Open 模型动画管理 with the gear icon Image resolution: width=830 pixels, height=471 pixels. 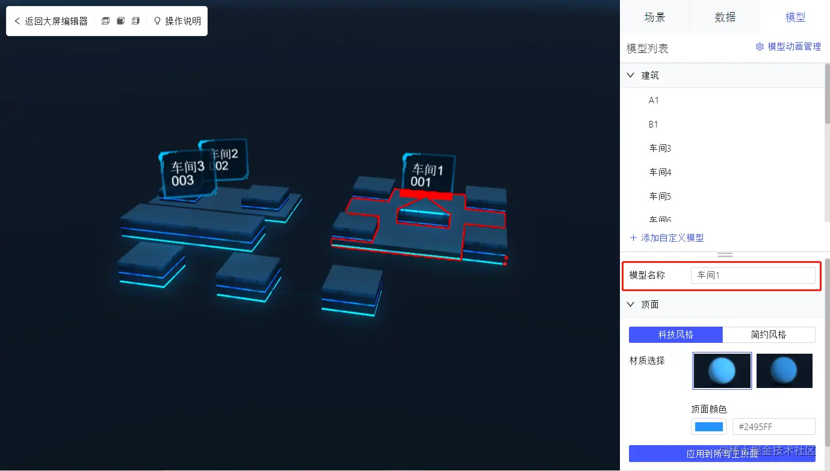point(788,46)
